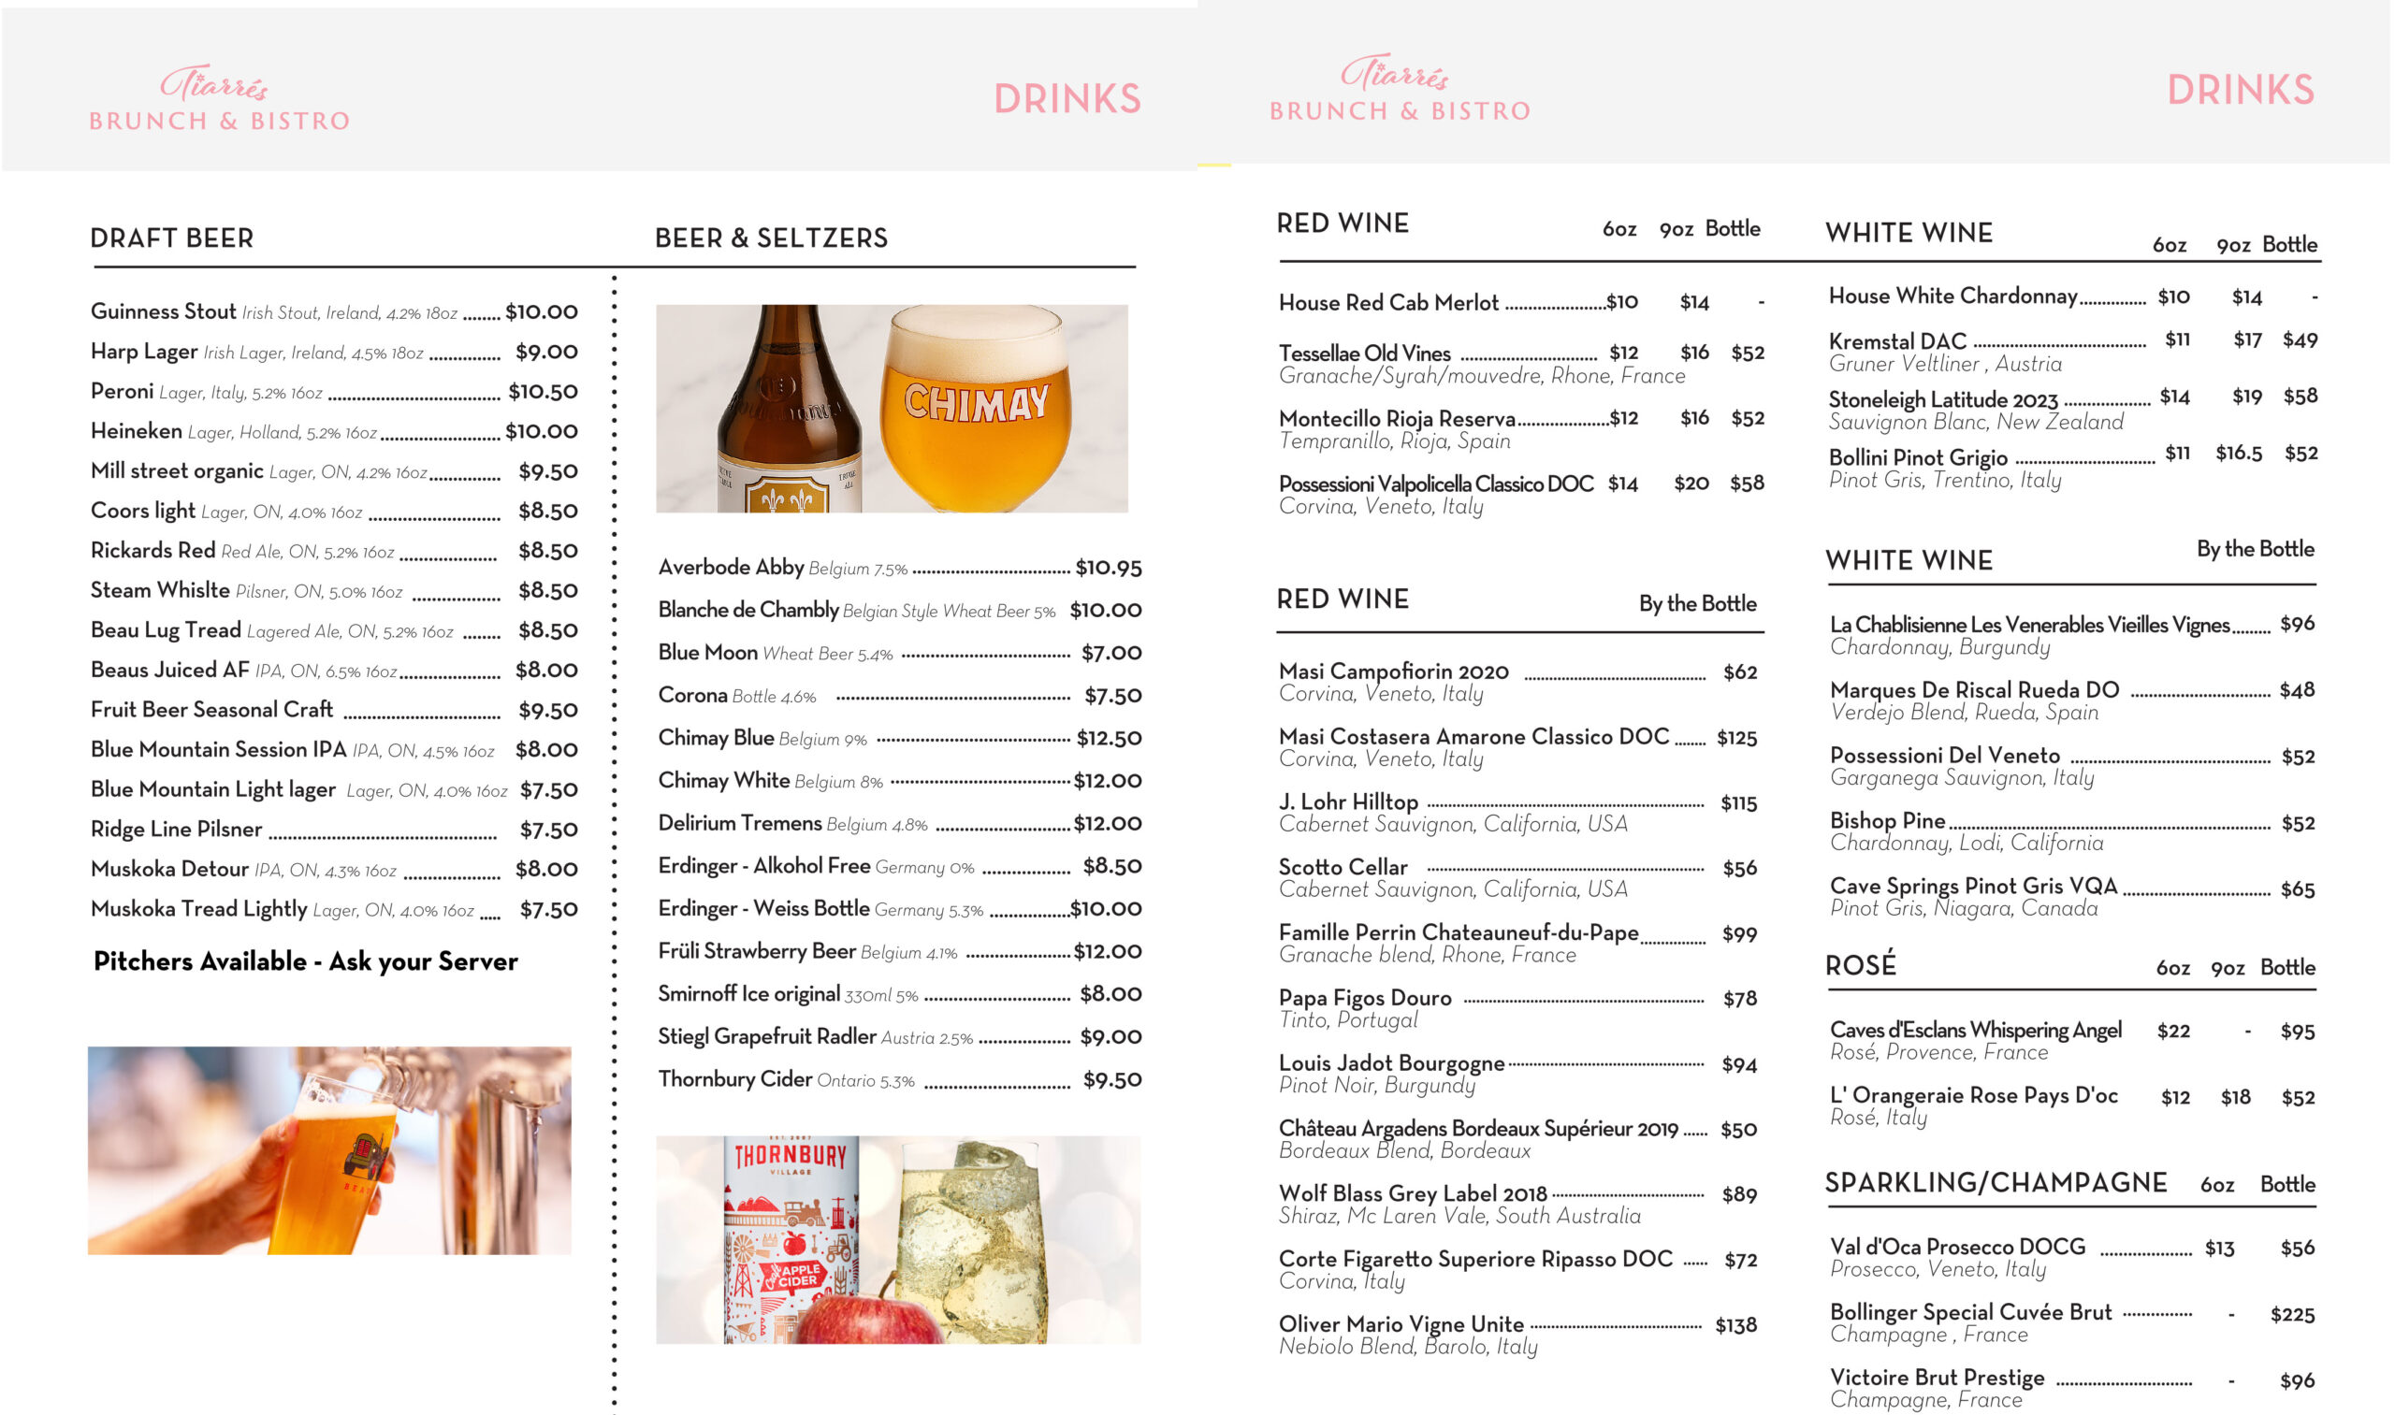Click 'Pitchers Available - Ask your Server' note
This screenshot has height=1415, width=2395.
tap(306, 962)
